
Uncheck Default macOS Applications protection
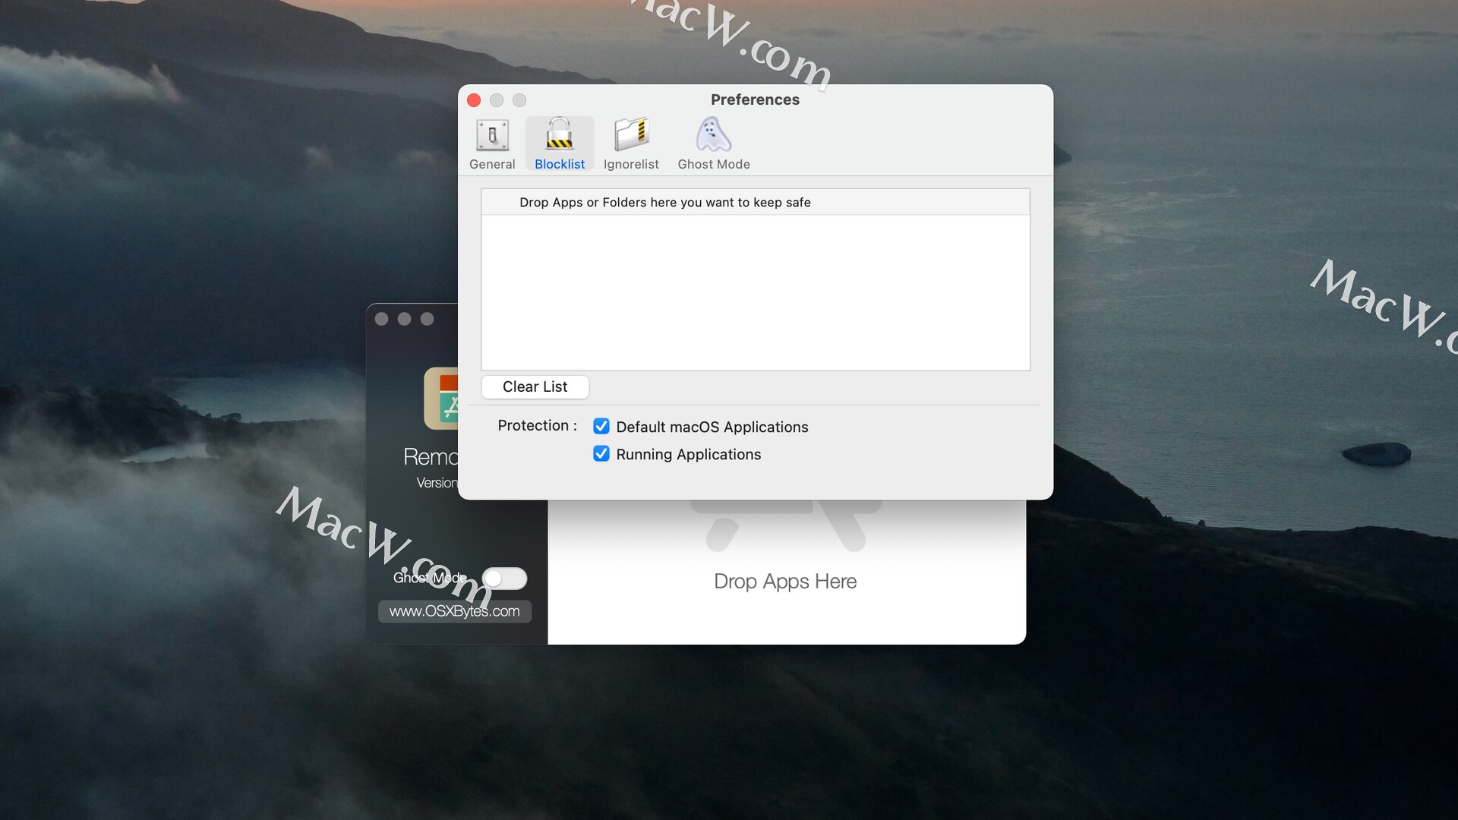click(x=601, y=427)
